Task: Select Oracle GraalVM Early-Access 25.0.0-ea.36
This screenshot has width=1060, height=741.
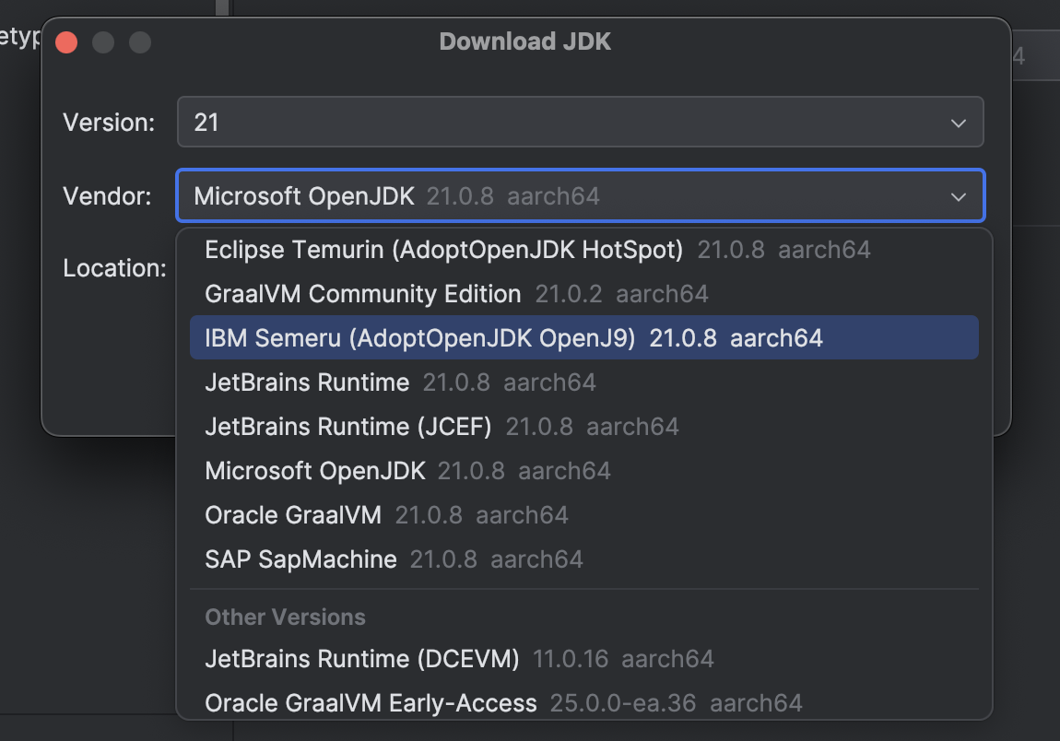Action: coord(584,703)
